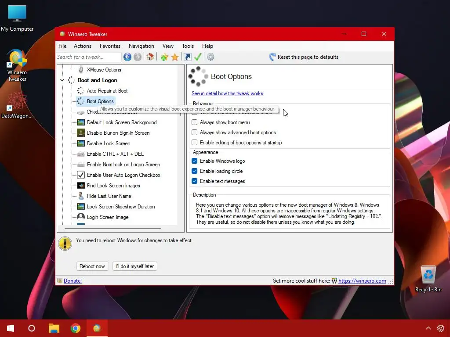Disable Enable text messages checkbox

(195, 181)
